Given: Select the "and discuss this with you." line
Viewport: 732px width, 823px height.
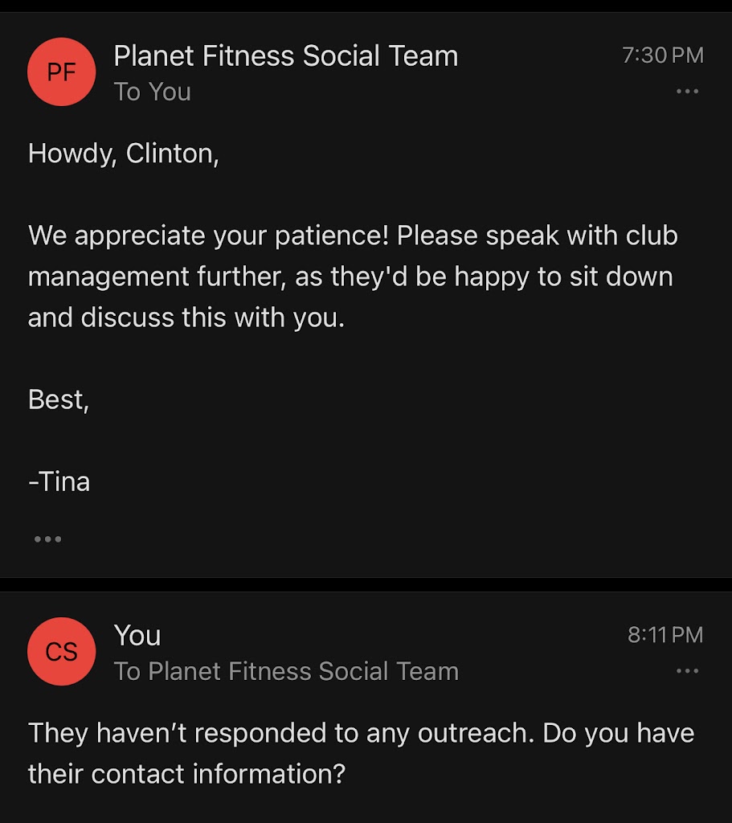Looking at the screenshot, I should pyautogui.click(x=186, y=317).
